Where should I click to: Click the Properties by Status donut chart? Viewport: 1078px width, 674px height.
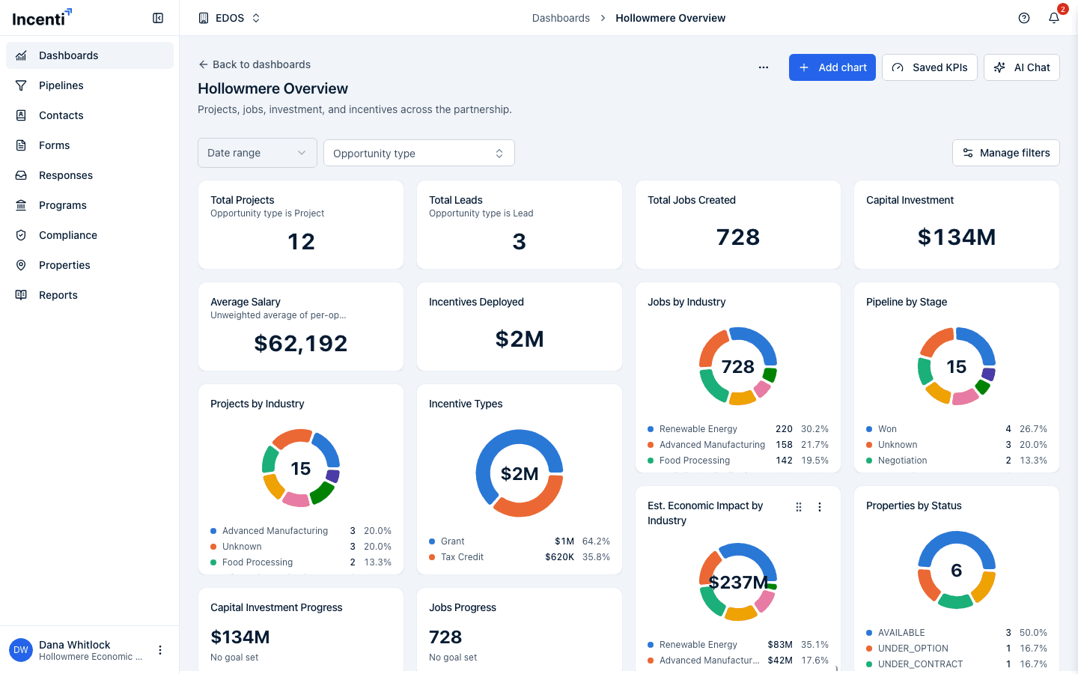957,570
